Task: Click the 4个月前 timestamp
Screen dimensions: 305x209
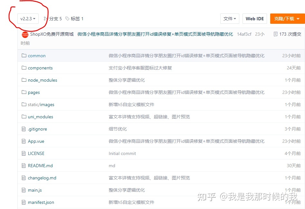Action: (x=293, y=154)
